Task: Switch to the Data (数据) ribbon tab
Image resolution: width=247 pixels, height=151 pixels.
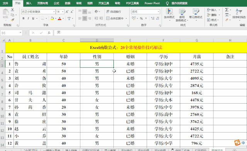Action: pyautogui.click(x=68, y=3)
